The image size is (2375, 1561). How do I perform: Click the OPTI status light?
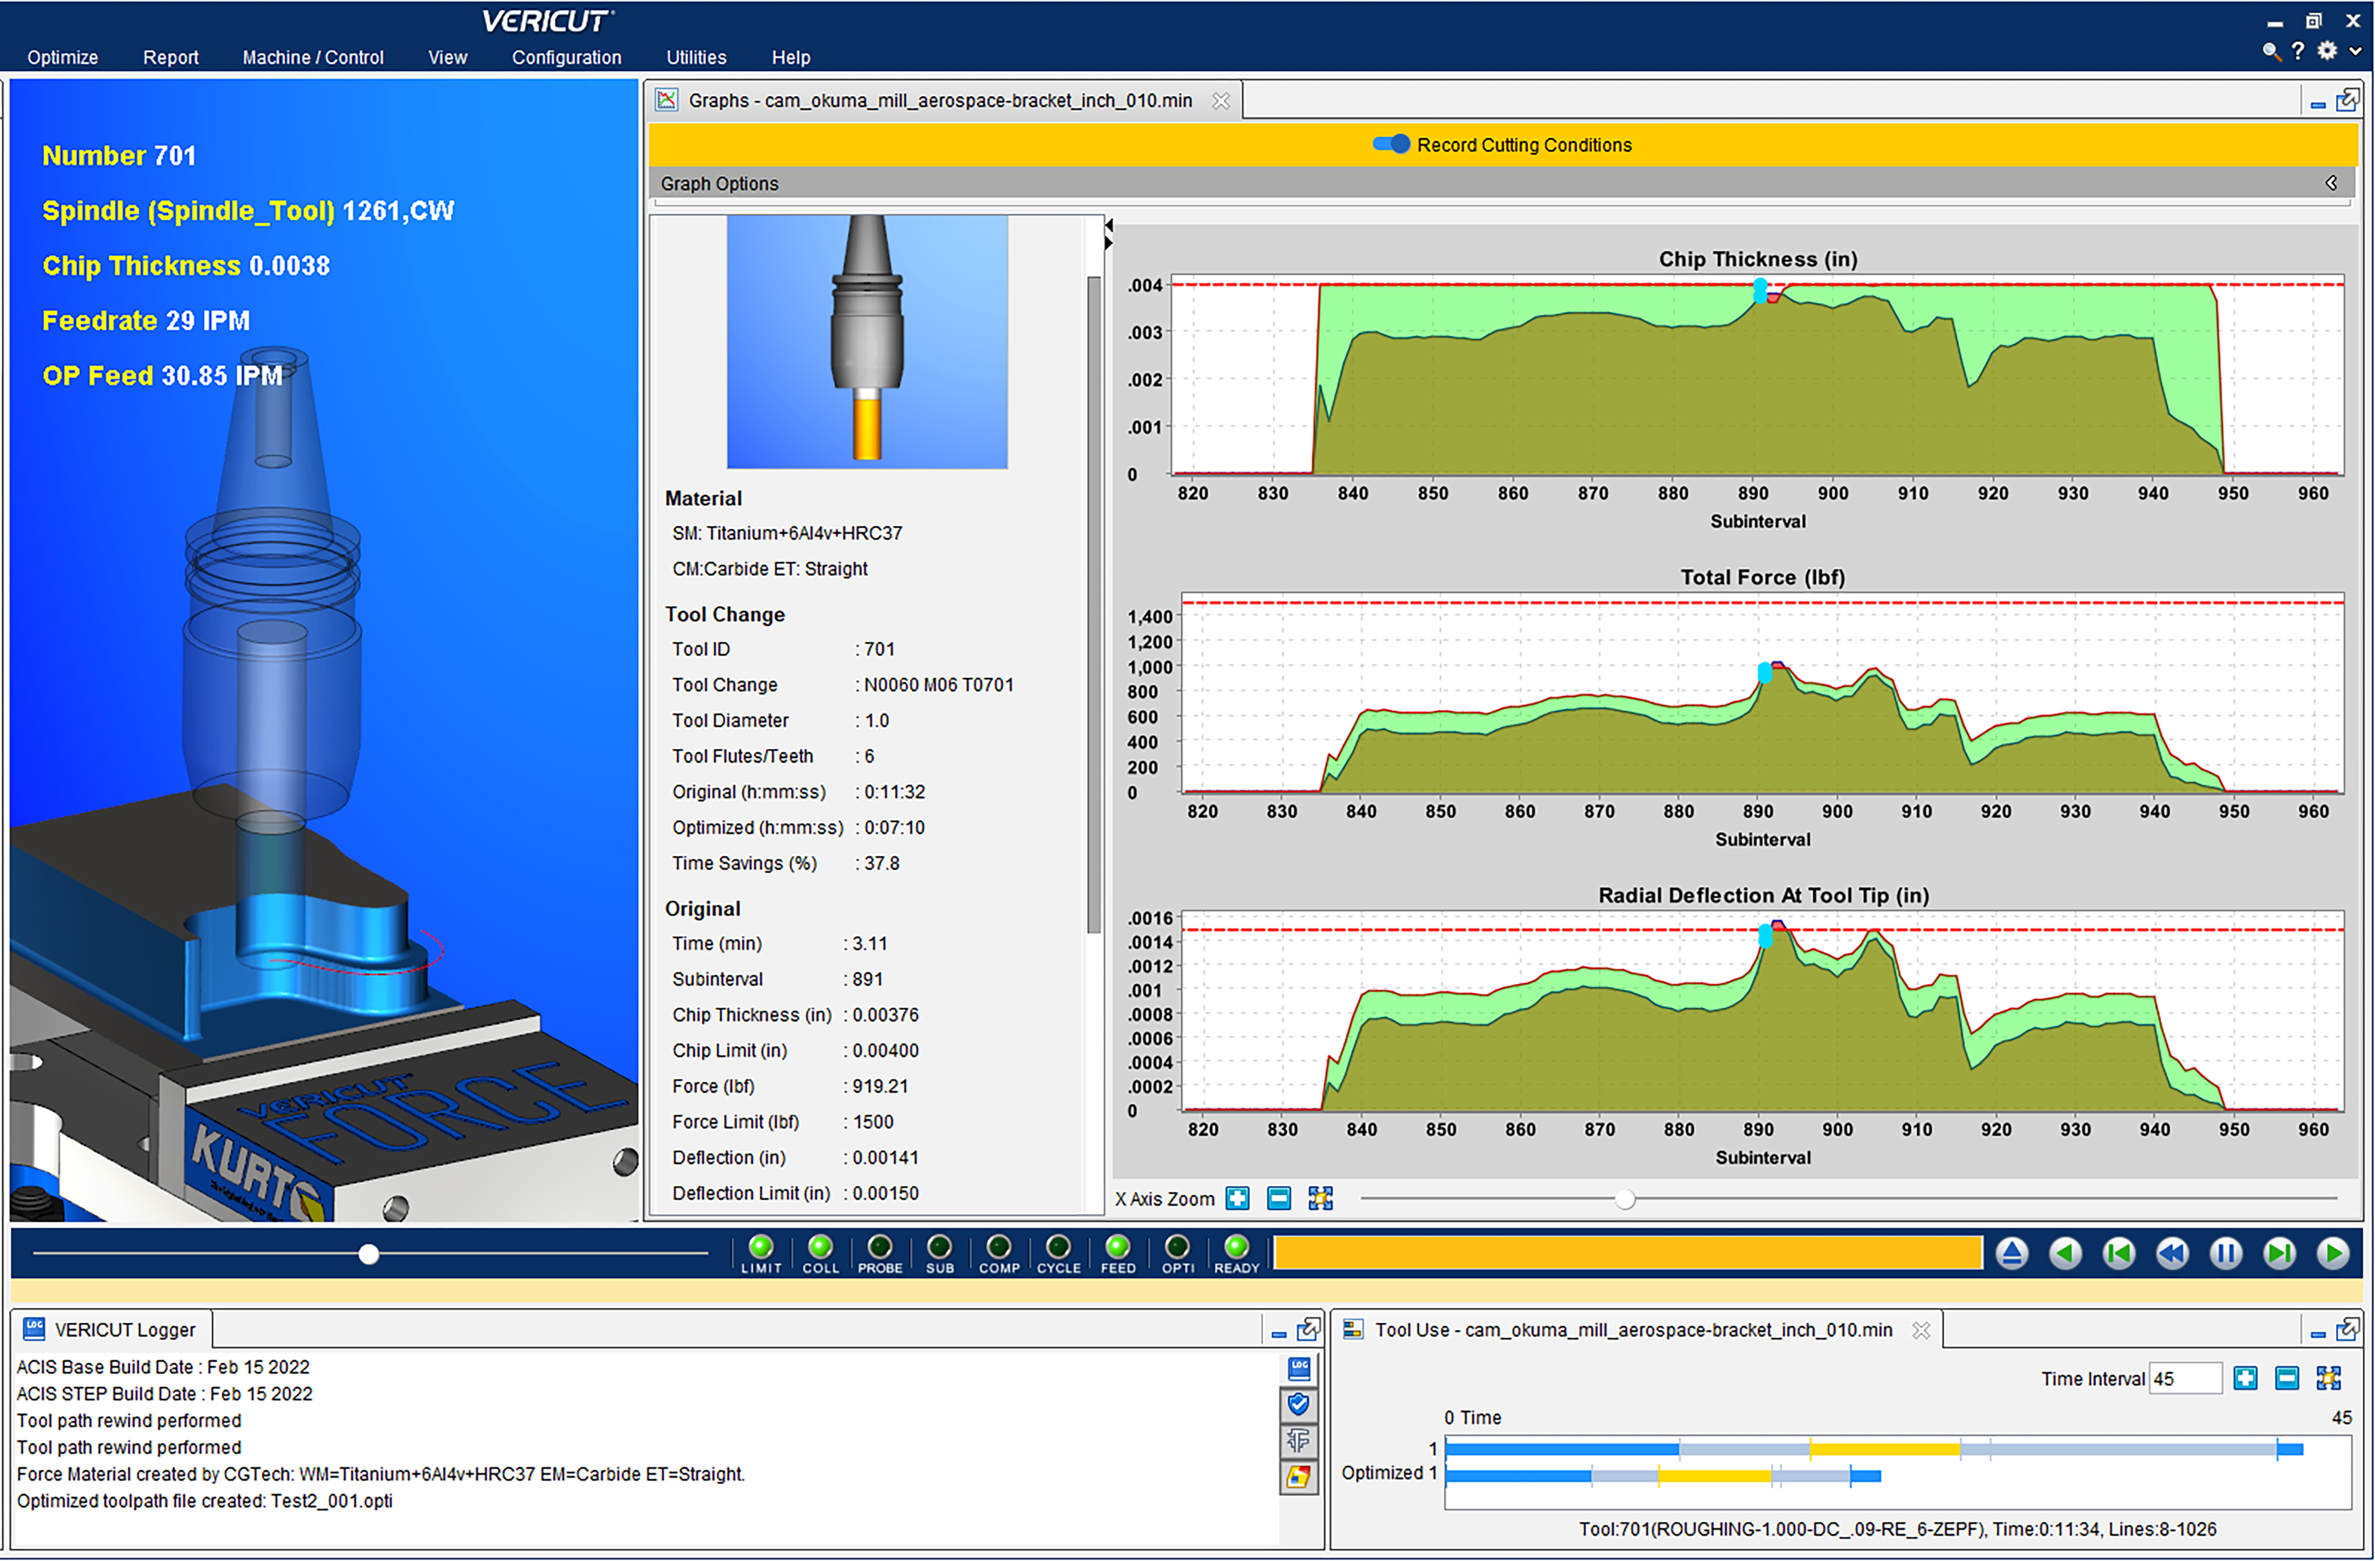click(1177, 1246)
